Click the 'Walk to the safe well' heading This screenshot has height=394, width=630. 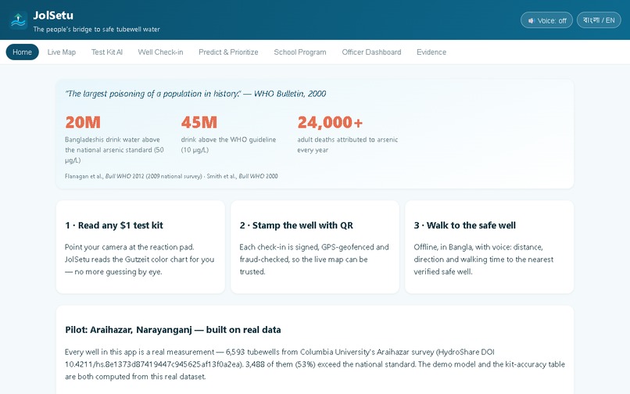coord(465,225)
